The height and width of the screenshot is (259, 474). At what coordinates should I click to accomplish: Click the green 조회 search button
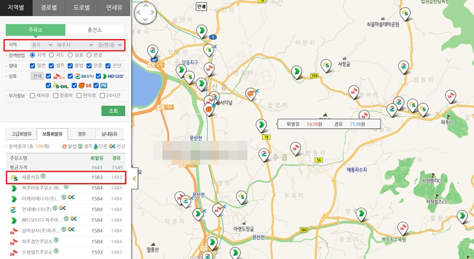pyautogui.click(x=113, y=111)
